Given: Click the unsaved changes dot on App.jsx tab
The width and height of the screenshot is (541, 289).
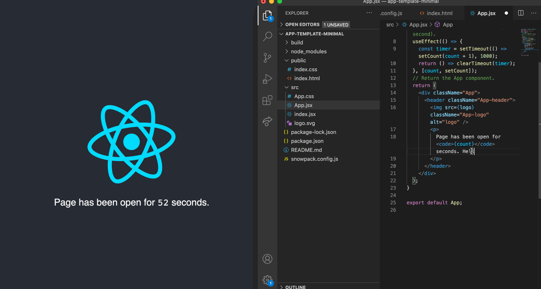Looking at the screenshot, I should coord(506,13).
